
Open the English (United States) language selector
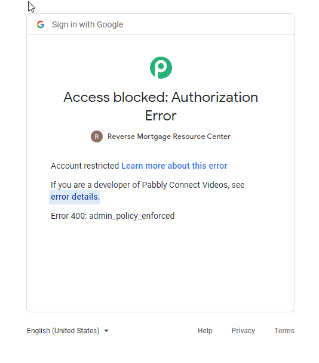(x=68, y=331)
